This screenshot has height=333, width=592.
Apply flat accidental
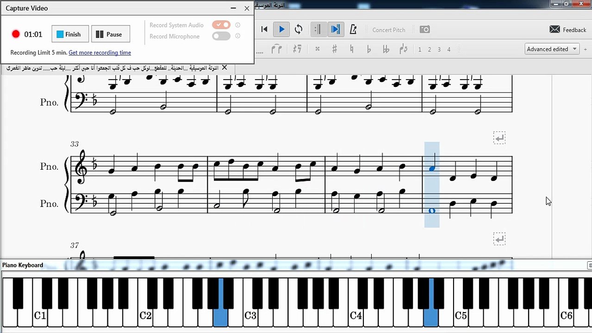(x=369, y=49)
